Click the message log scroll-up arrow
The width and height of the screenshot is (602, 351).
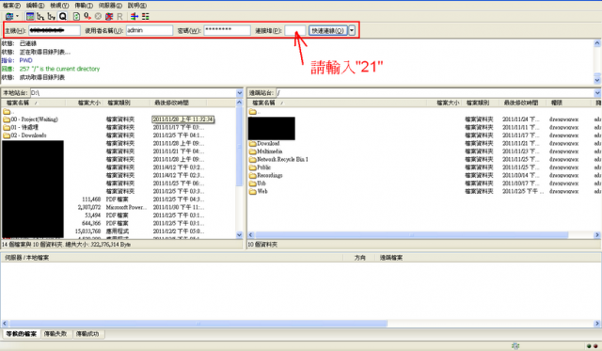point(597,43)
